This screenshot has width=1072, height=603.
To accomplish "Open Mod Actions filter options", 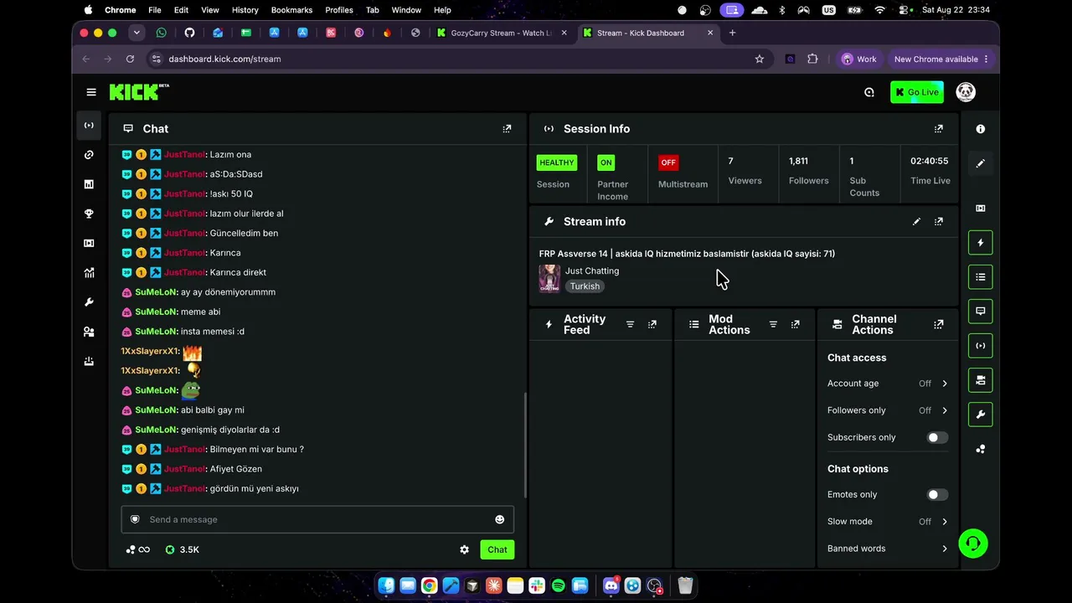I will tap(774, 324).
